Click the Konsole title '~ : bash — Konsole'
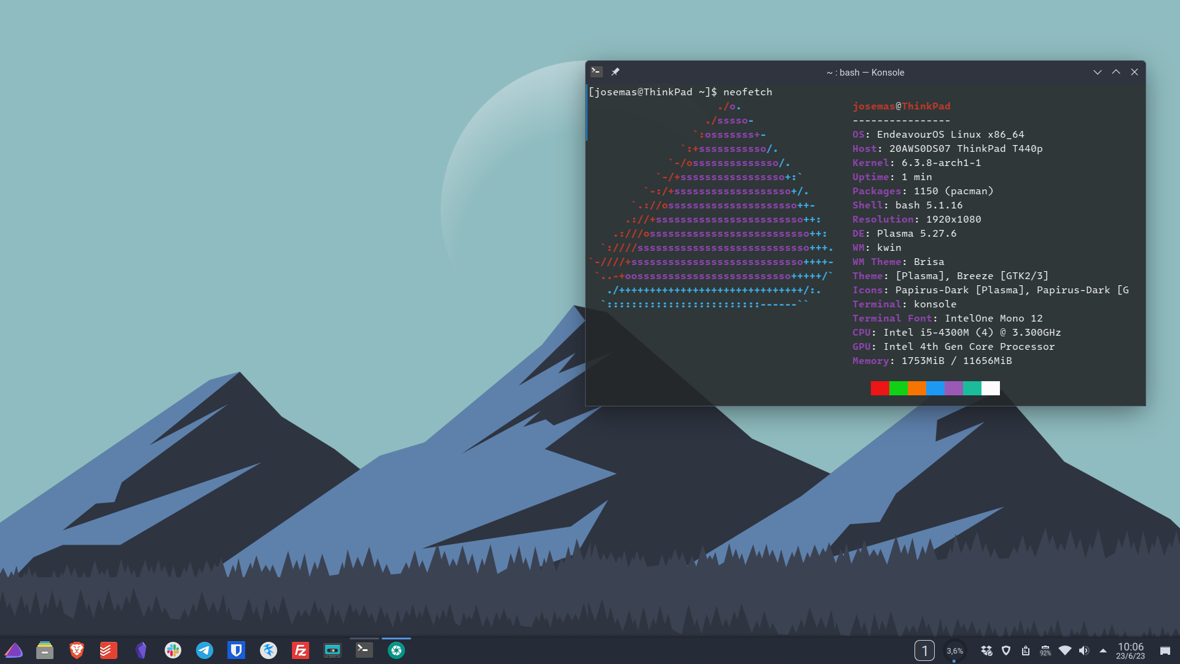Image resolution: width=1180 pixels, height=664 pixels. coord(865,73)
